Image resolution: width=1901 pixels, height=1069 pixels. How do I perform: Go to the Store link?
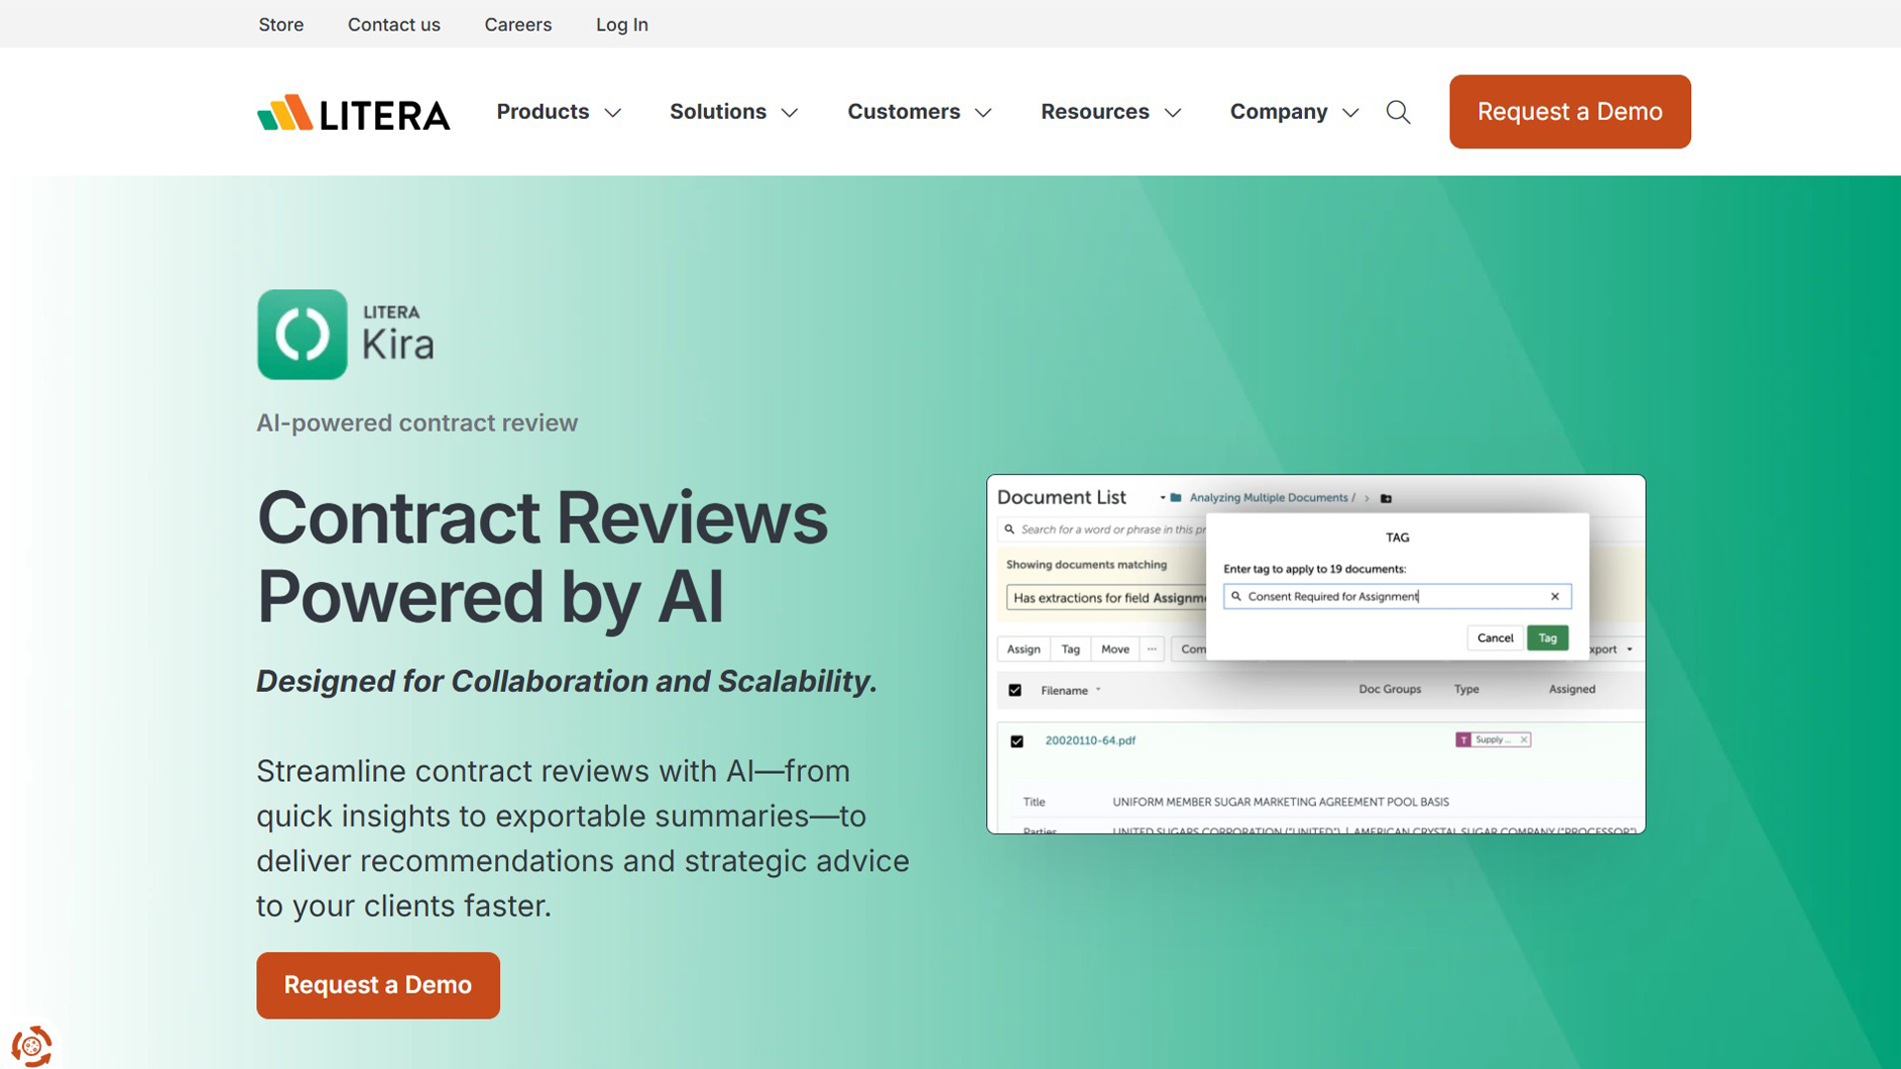point(281,25)
